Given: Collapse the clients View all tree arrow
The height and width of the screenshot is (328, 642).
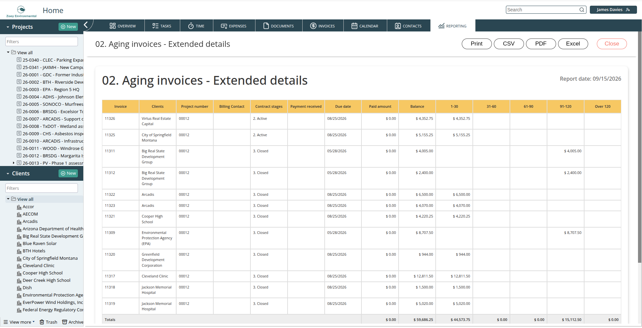Looking at the screenshot, I should click(x=8, y=199).
